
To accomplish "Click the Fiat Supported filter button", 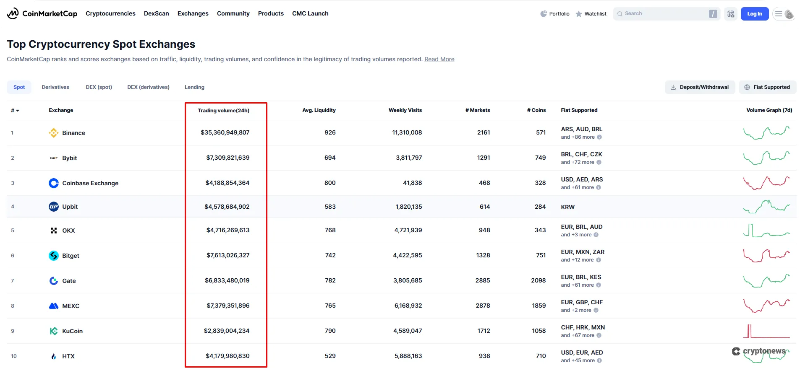I will pyautogui.click(x=767, y=87).
